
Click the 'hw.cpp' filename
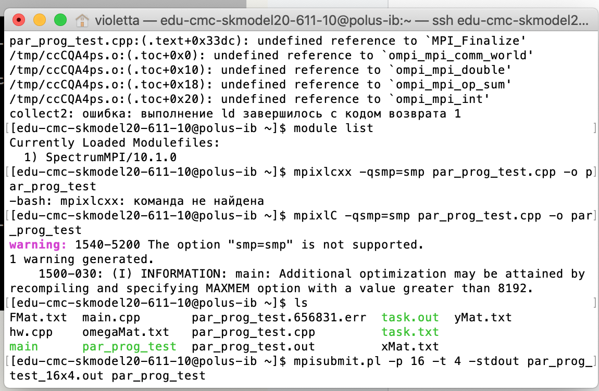tap(31, 332)
